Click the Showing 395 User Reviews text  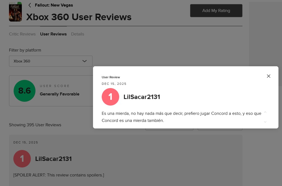(x=35, y=125)
